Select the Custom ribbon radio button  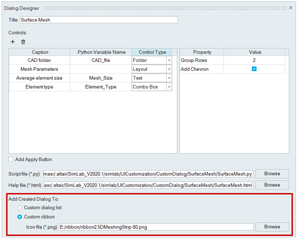pyautogui.click(x=20, y=217)
